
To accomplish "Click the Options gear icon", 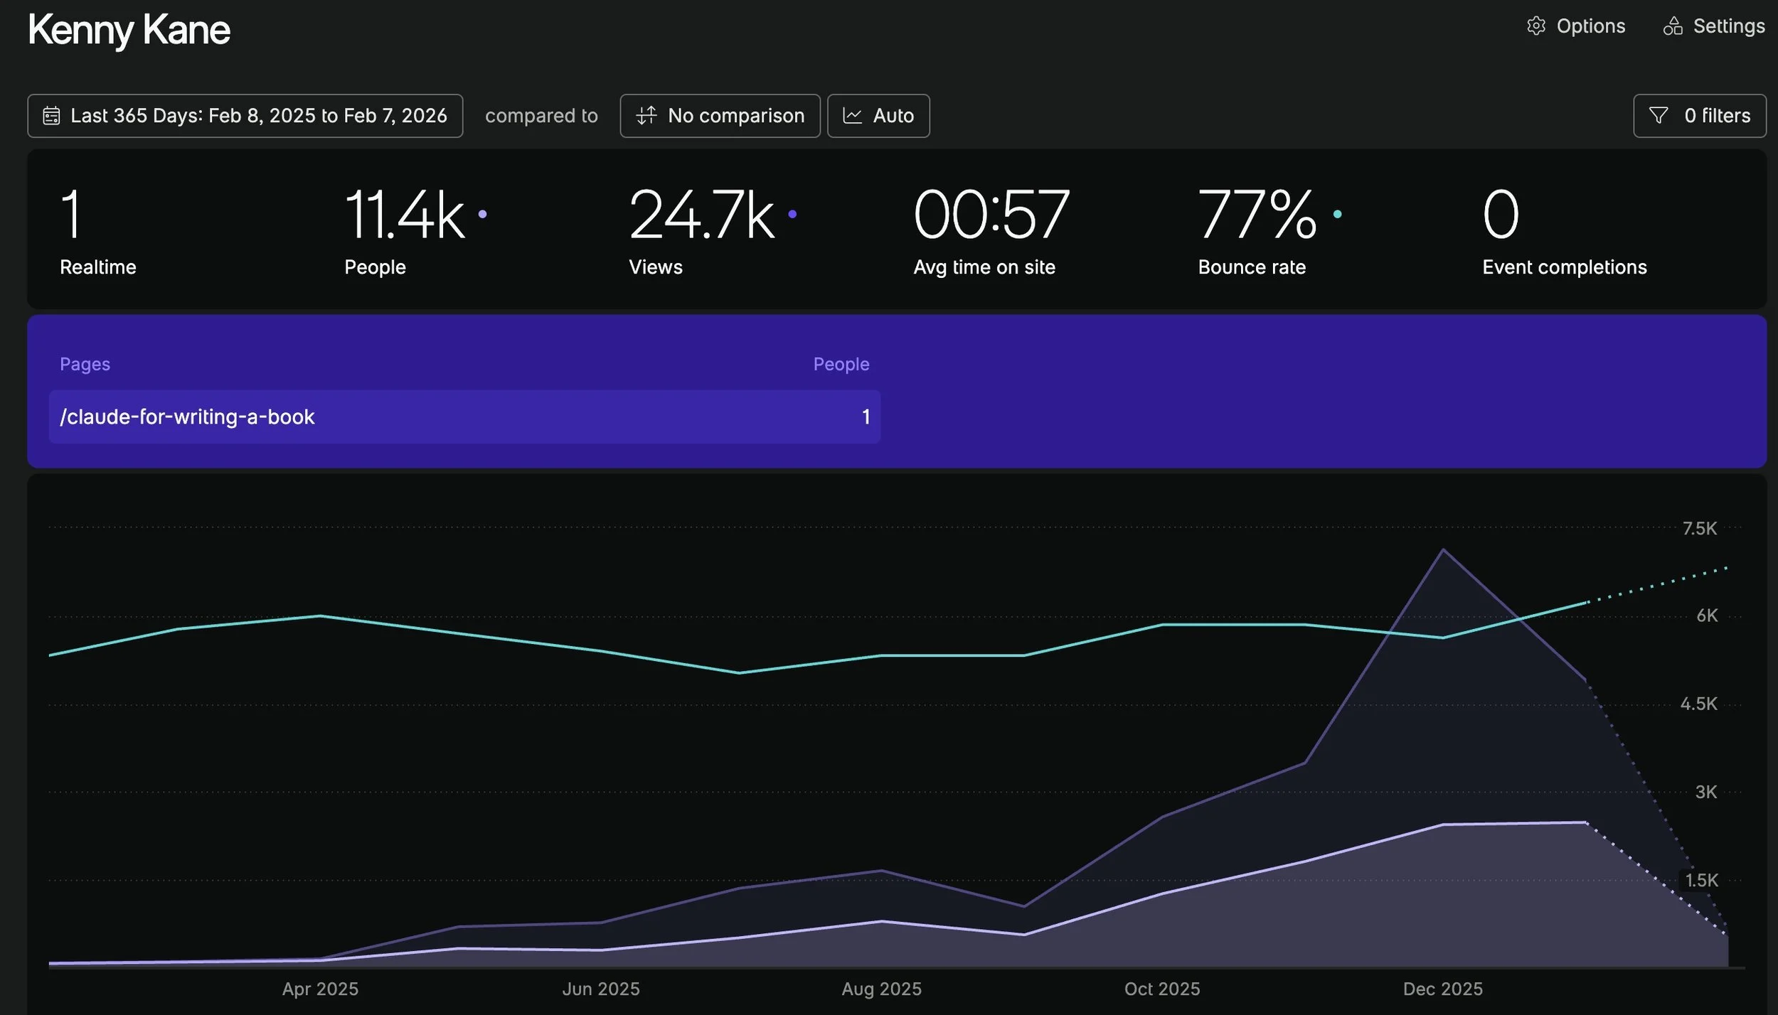I will [1536, 26].
